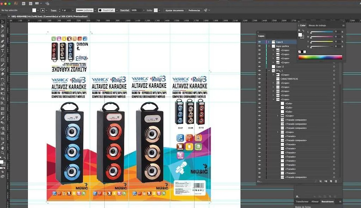Screen dimensions: 361x208
Task: Click the Trazo label link
Action: tap(54, 10)
